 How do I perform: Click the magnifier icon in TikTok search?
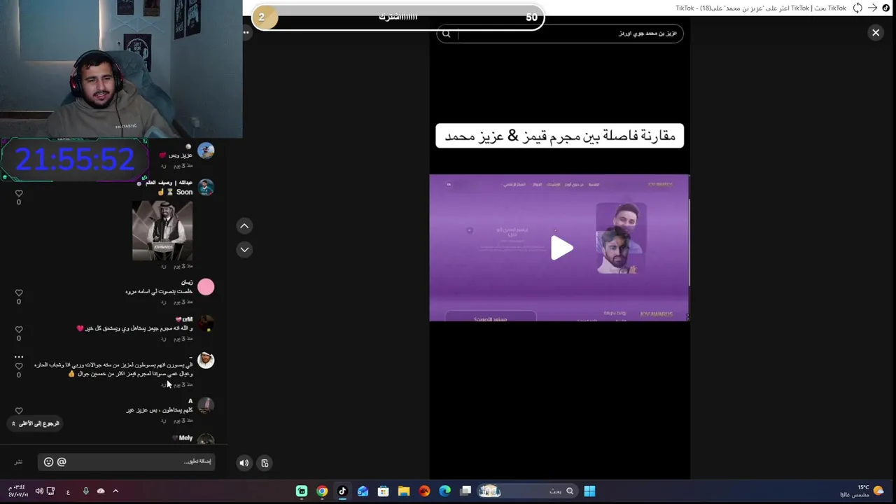click(x=446, y=34)
